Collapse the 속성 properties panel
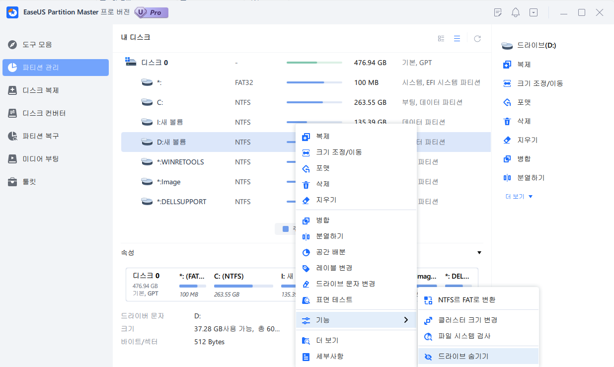 pyautogui.click(x=479, y=253)
